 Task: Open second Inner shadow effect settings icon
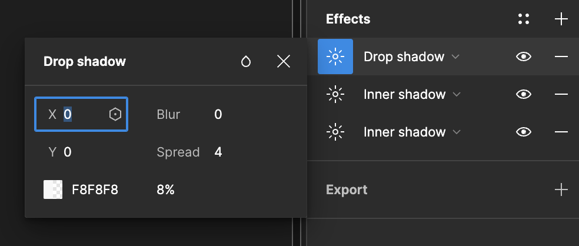click(x=335, y=132)
